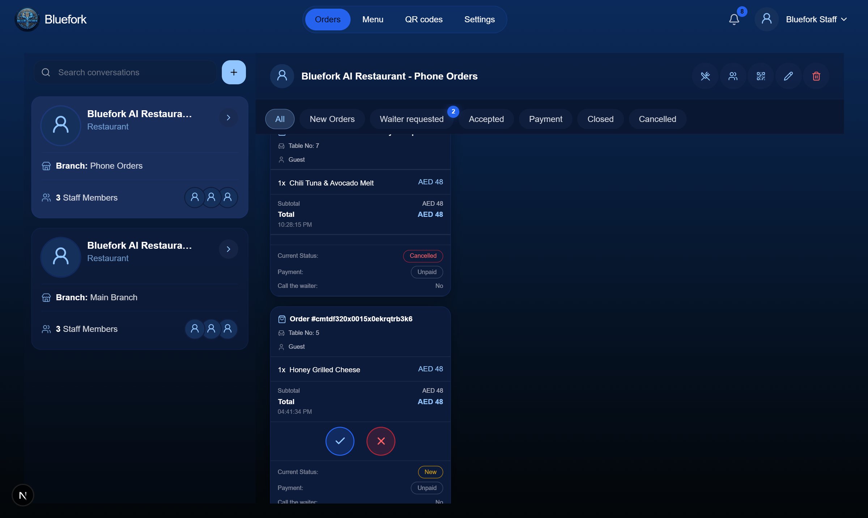Click staff avatars group in Phone Orders card
868x518 pixels.
pyautogui.click(x=211, y=197)
